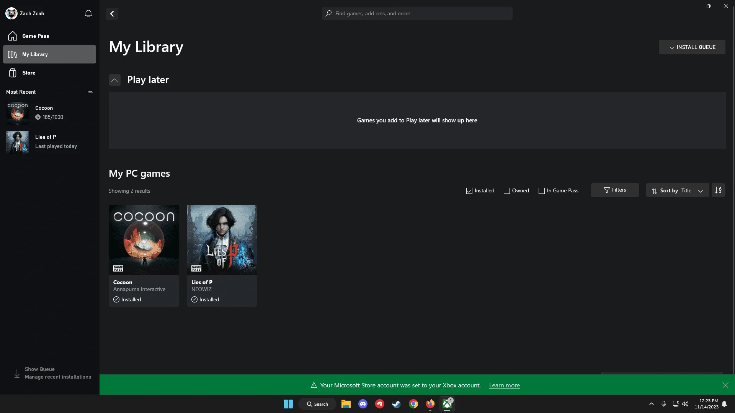The height and width of the screenshot is (413, 735).
Task: Reverse sort order with the A-Z icon
Action: [718, 190]
